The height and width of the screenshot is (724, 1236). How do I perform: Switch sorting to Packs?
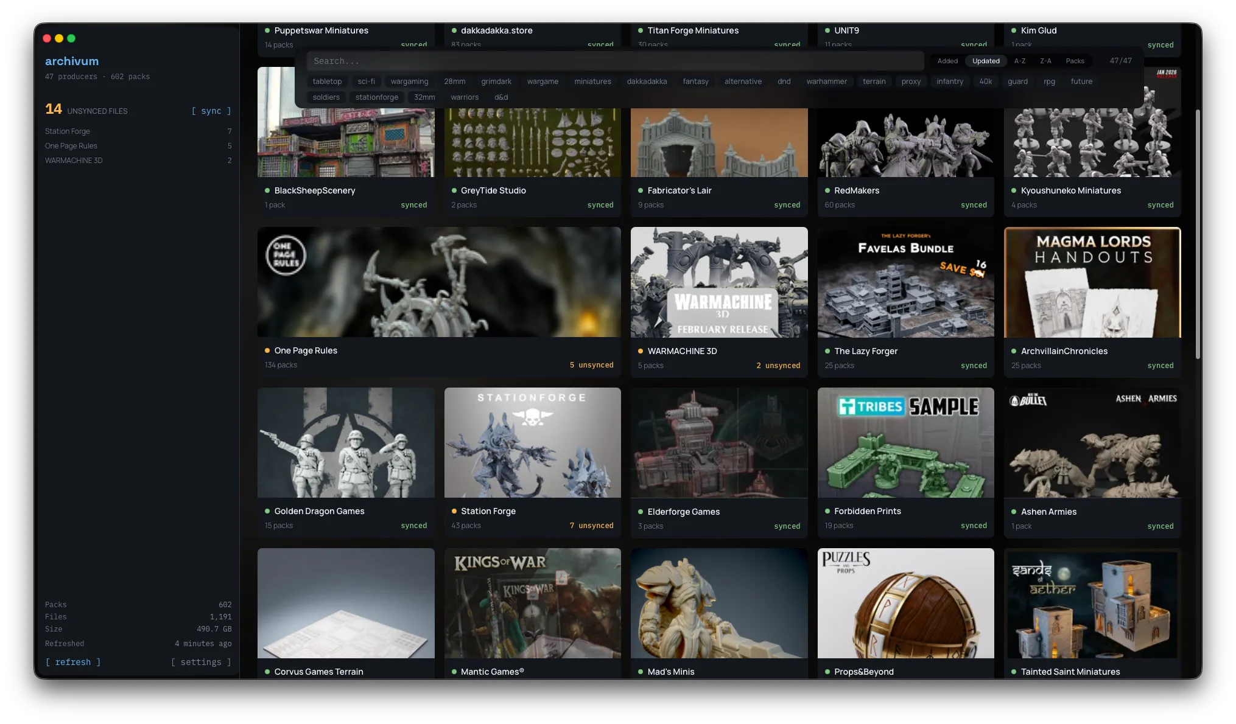click(x=1075, y=61)
